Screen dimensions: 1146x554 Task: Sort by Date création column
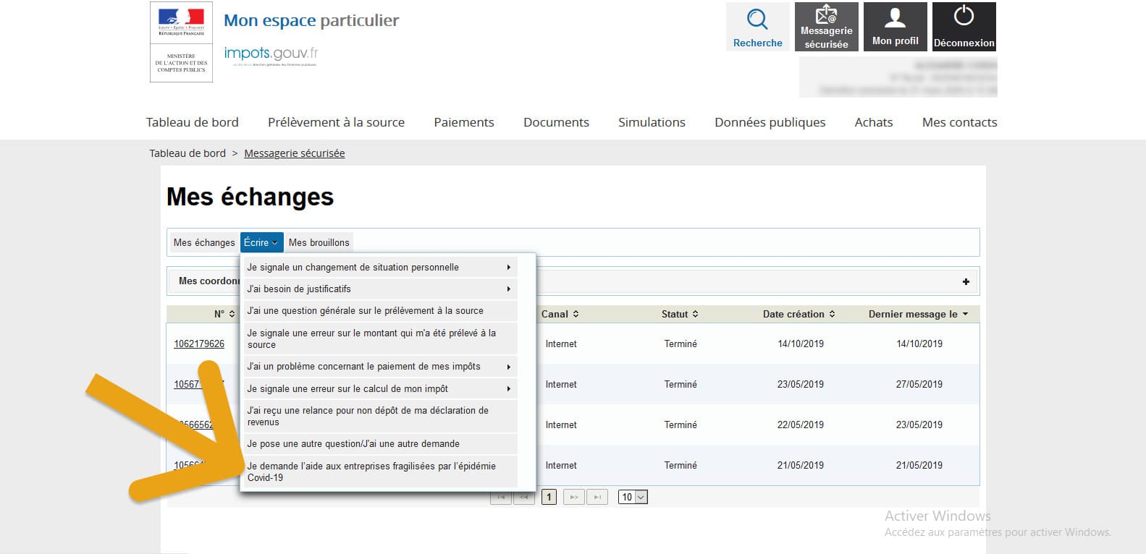(799, 314)
